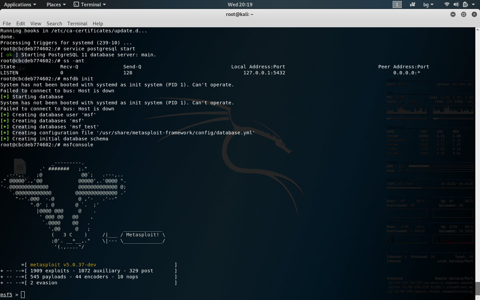Viewport: 480px width, 300px height.
Task: Click the green 'ok' status text
Action: point(9,55)
